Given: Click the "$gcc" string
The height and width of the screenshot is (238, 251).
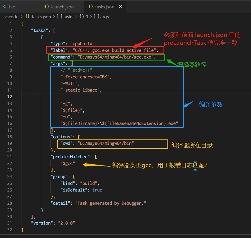Looking at the screenshot, I should (68, 163).
